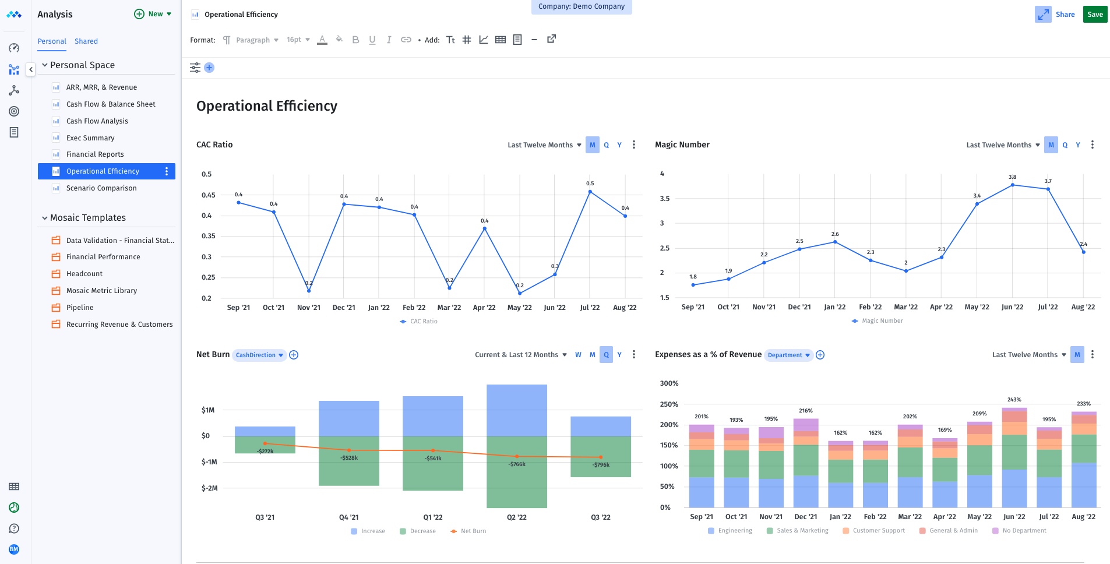Set the Magic Number chart to yearly (Y)
Image resolution: width=1110 pixels, height=564 pixels.
click(x=1078, y=145)
